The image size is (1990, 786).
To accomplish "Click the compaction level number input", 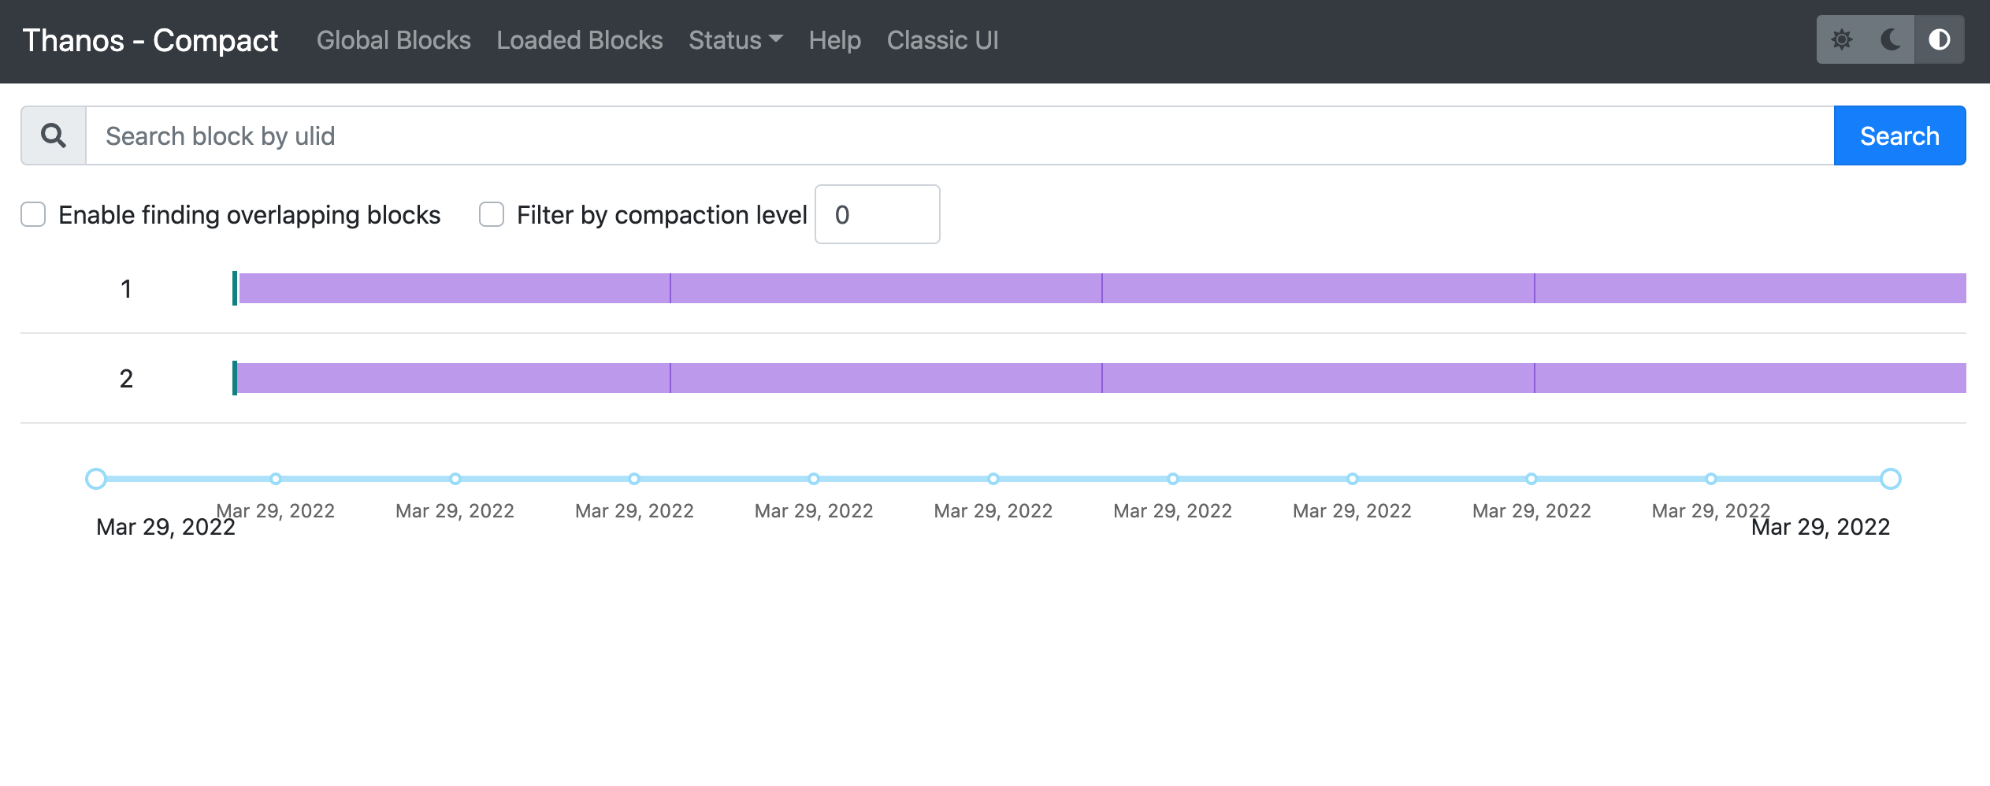I will pos(877,214).
